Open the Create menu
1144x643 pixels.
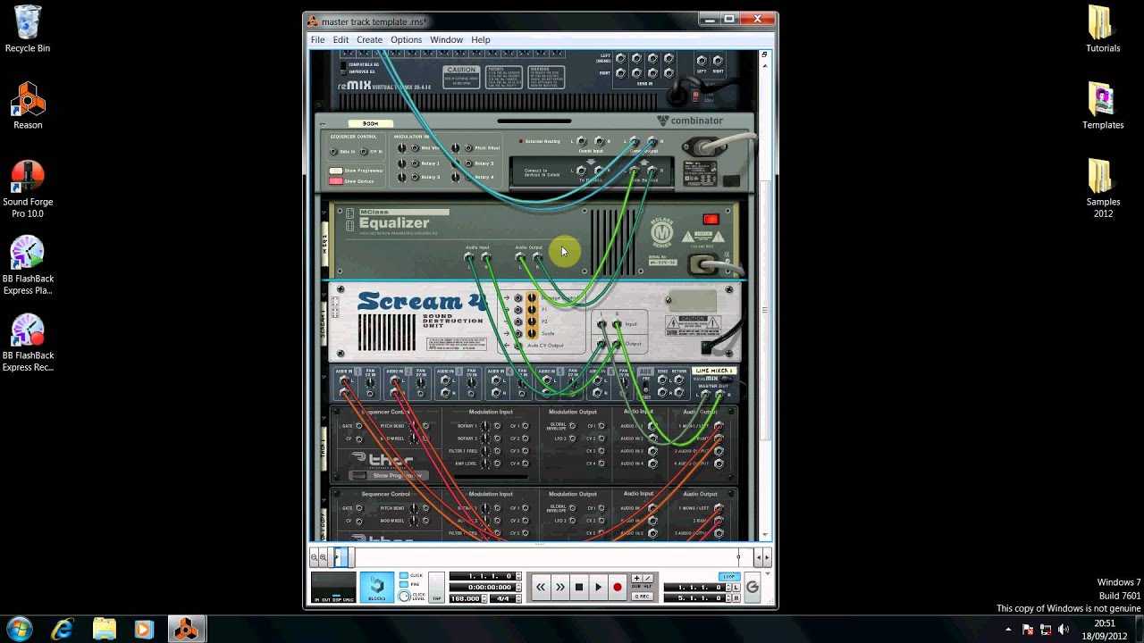[369, 40]
